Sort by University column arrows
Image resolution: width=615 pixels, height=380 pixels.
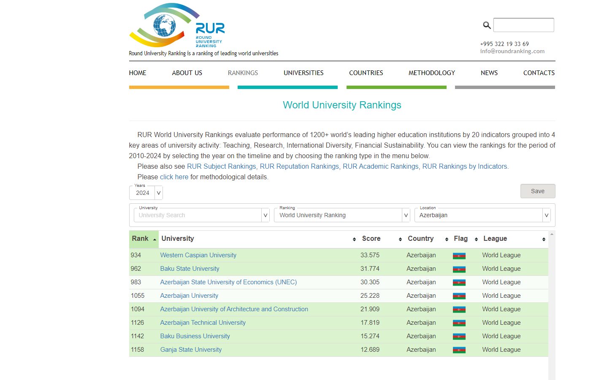point(354,240)
